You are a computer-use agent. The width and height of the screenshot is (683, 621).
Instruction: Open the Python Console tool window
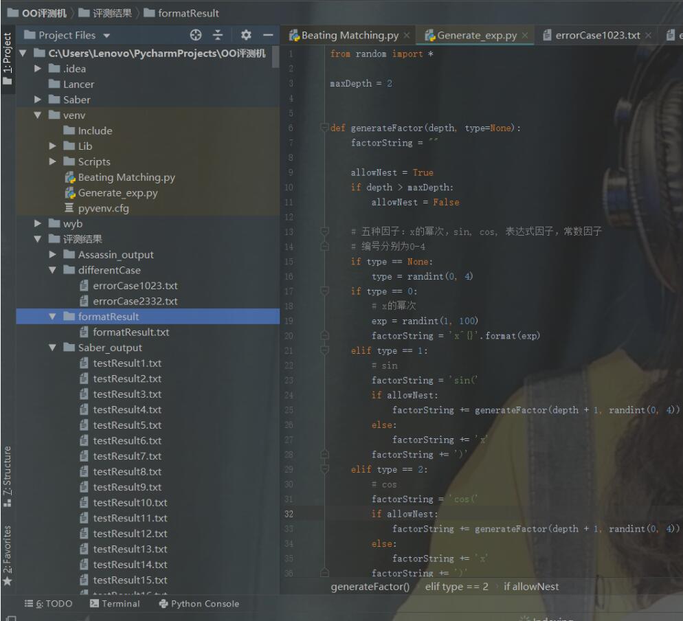[x=199, y=604]
